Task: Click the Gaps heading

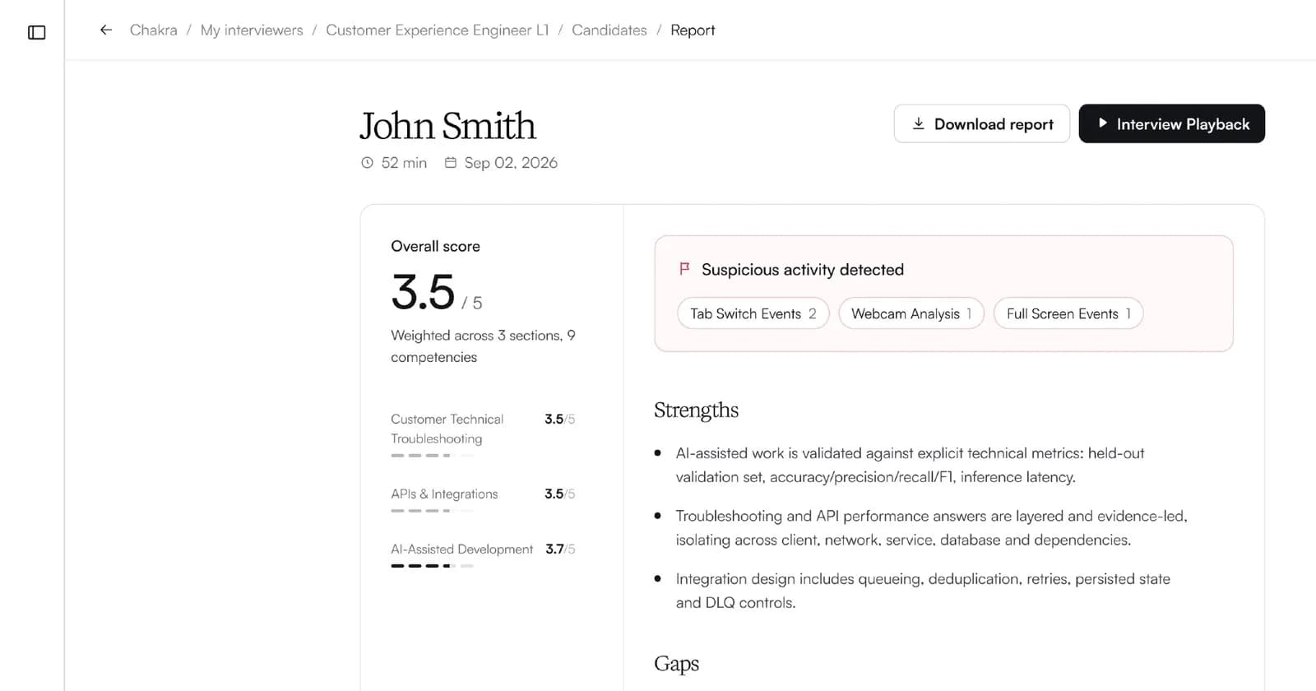Action: [677, 664]
